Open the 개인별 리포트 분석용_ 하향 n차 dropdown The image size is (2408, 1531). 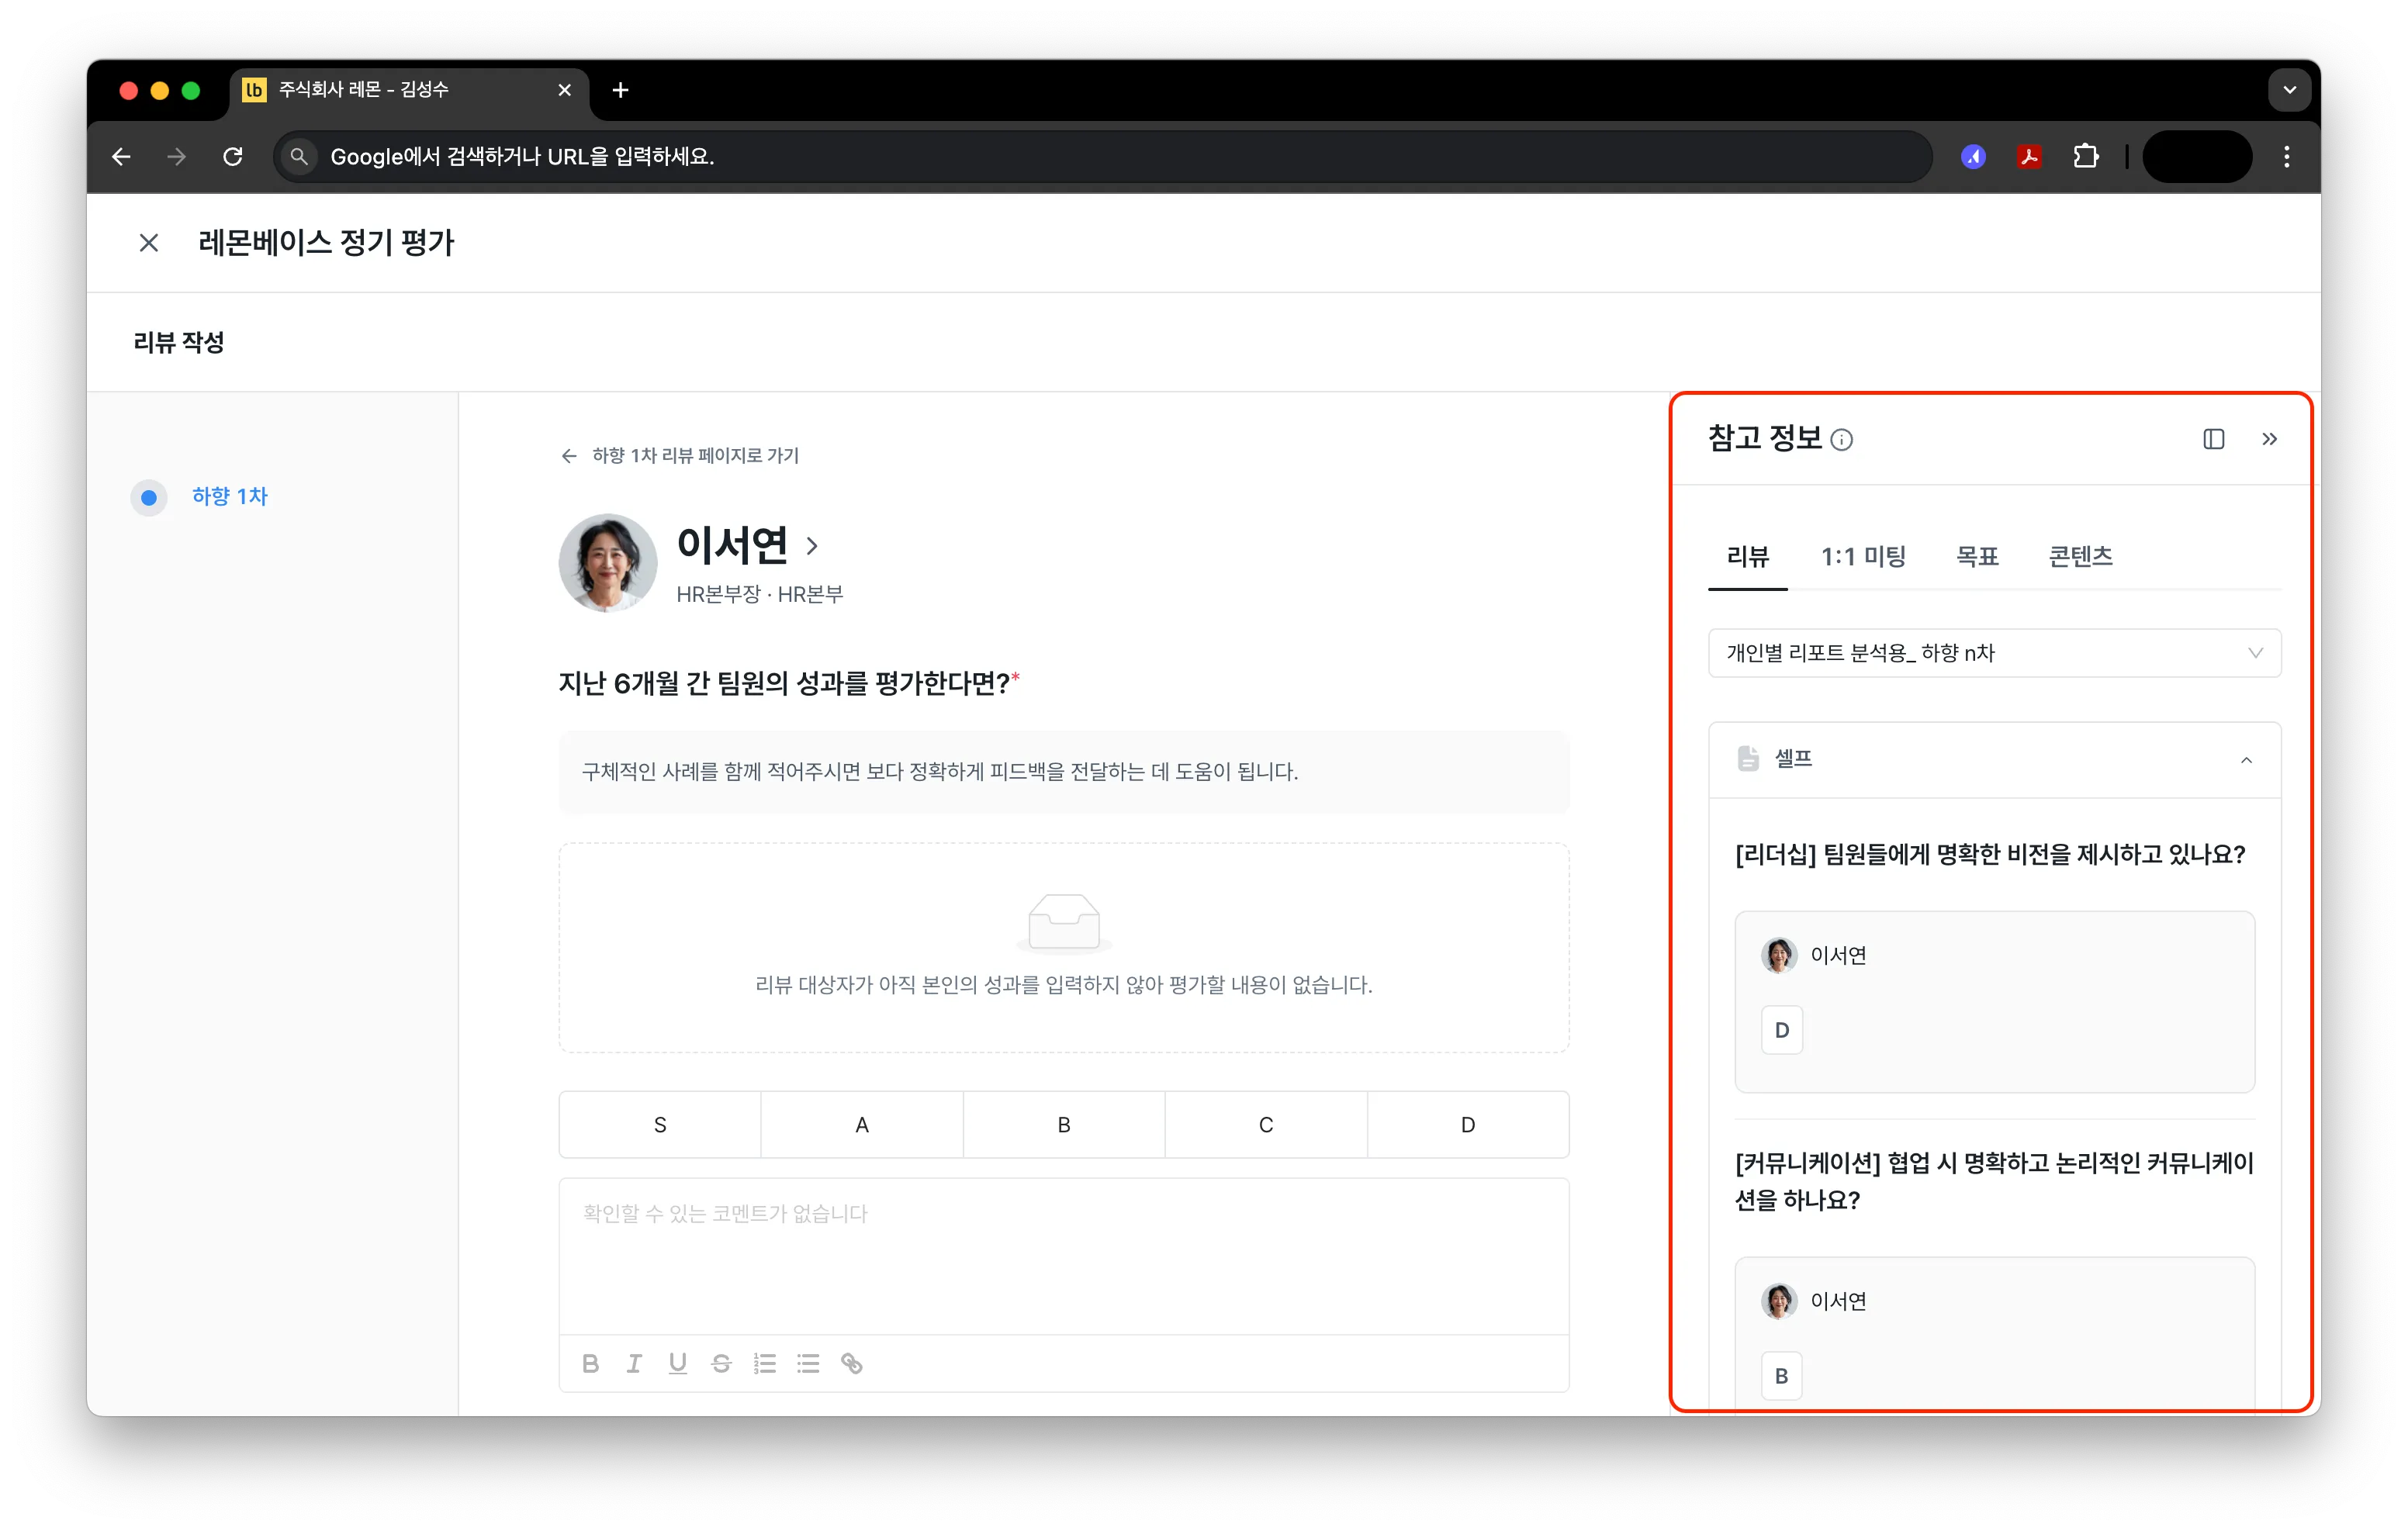tap(1994, 653)
